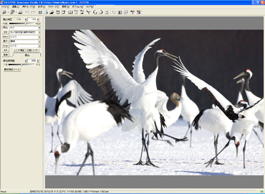This screenshot has height=194, width=265.
Task: Increase 露出微調整 with the right arrow
Action: pyautogui.click(x=38, y=61)
